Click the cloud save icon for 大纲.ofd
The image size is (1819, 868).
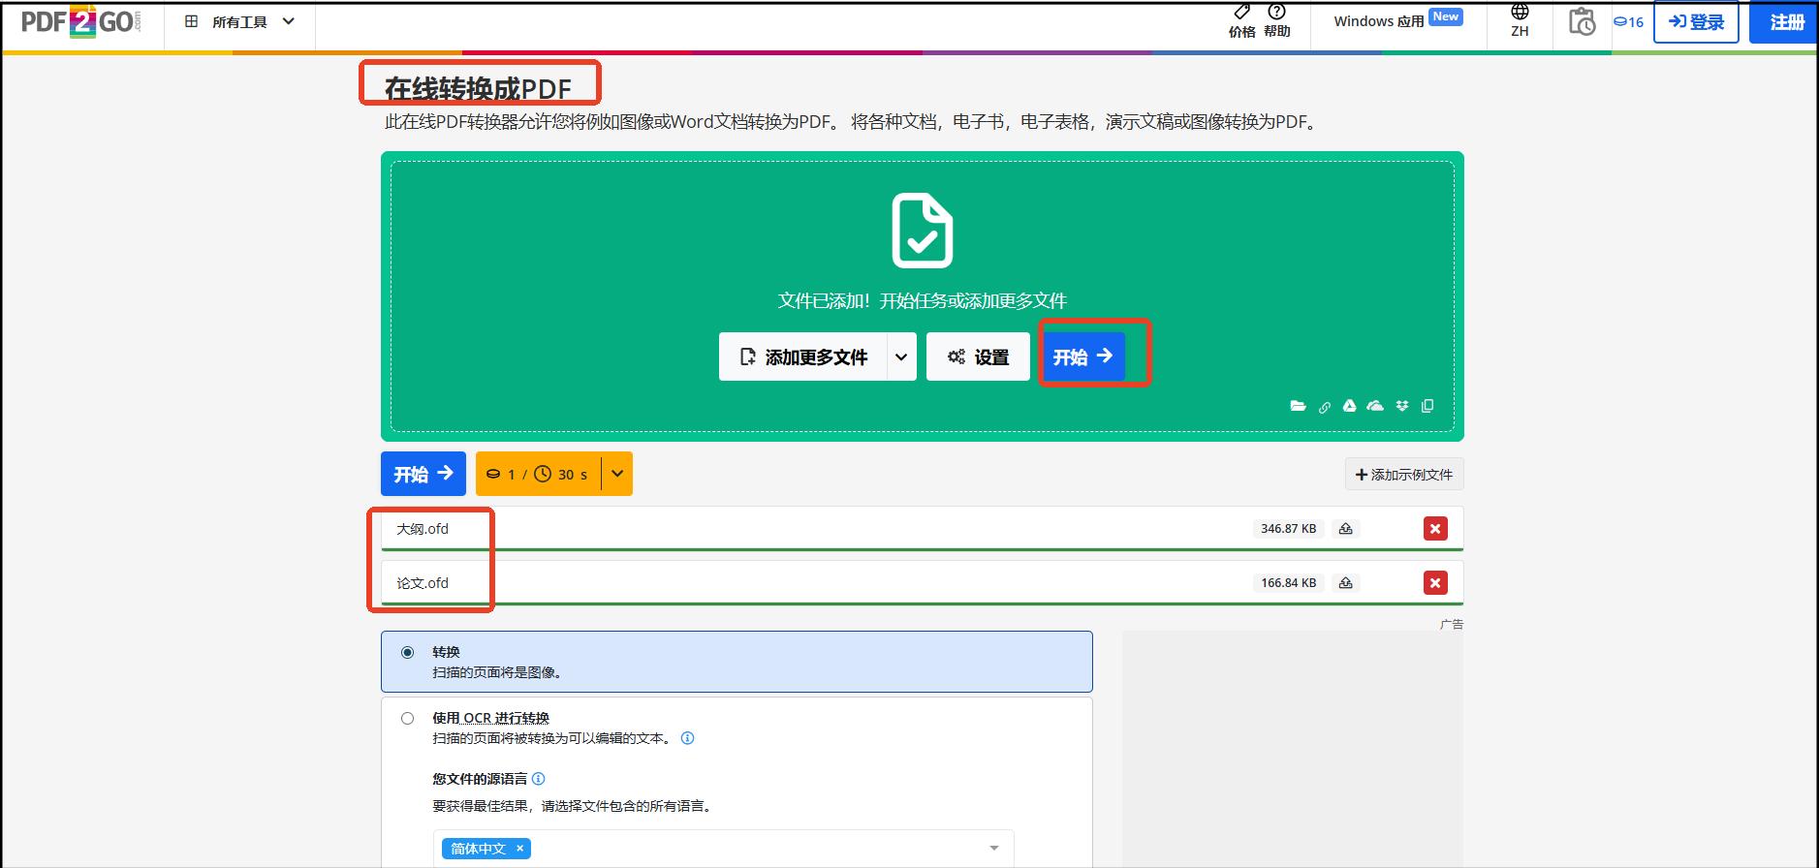pyautogui.click(x=1345, y=529)
